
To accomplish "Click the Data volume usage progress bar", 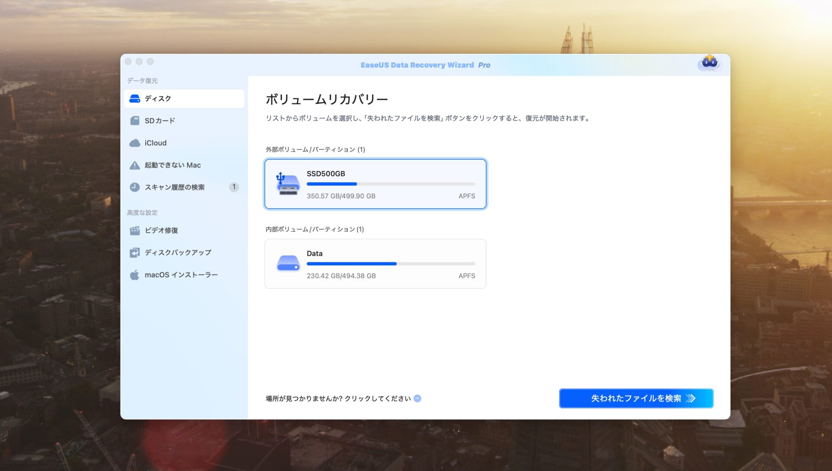I will click(x=391, y=264).
